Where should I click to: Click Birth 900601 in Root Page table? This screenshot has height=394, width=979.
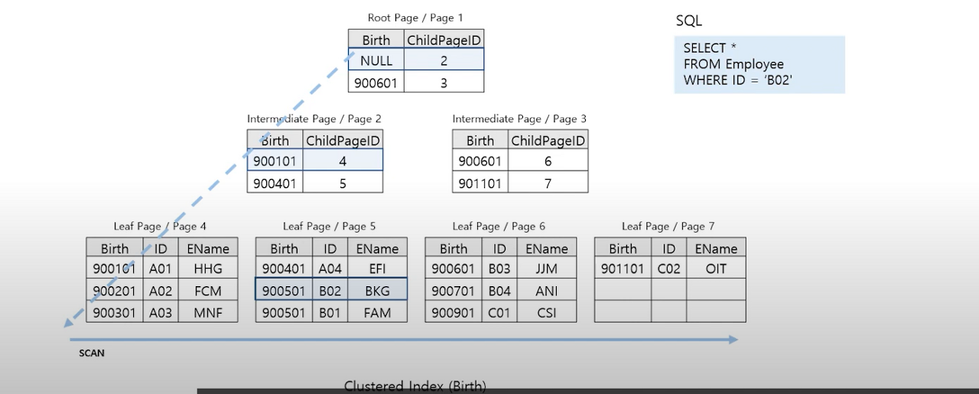click(x=376, y=82)
